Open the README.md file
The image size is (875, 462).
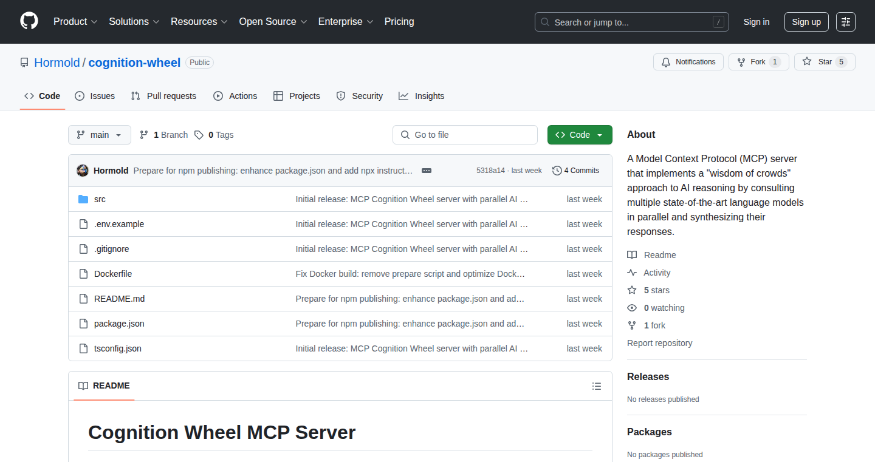pos(120,299)
